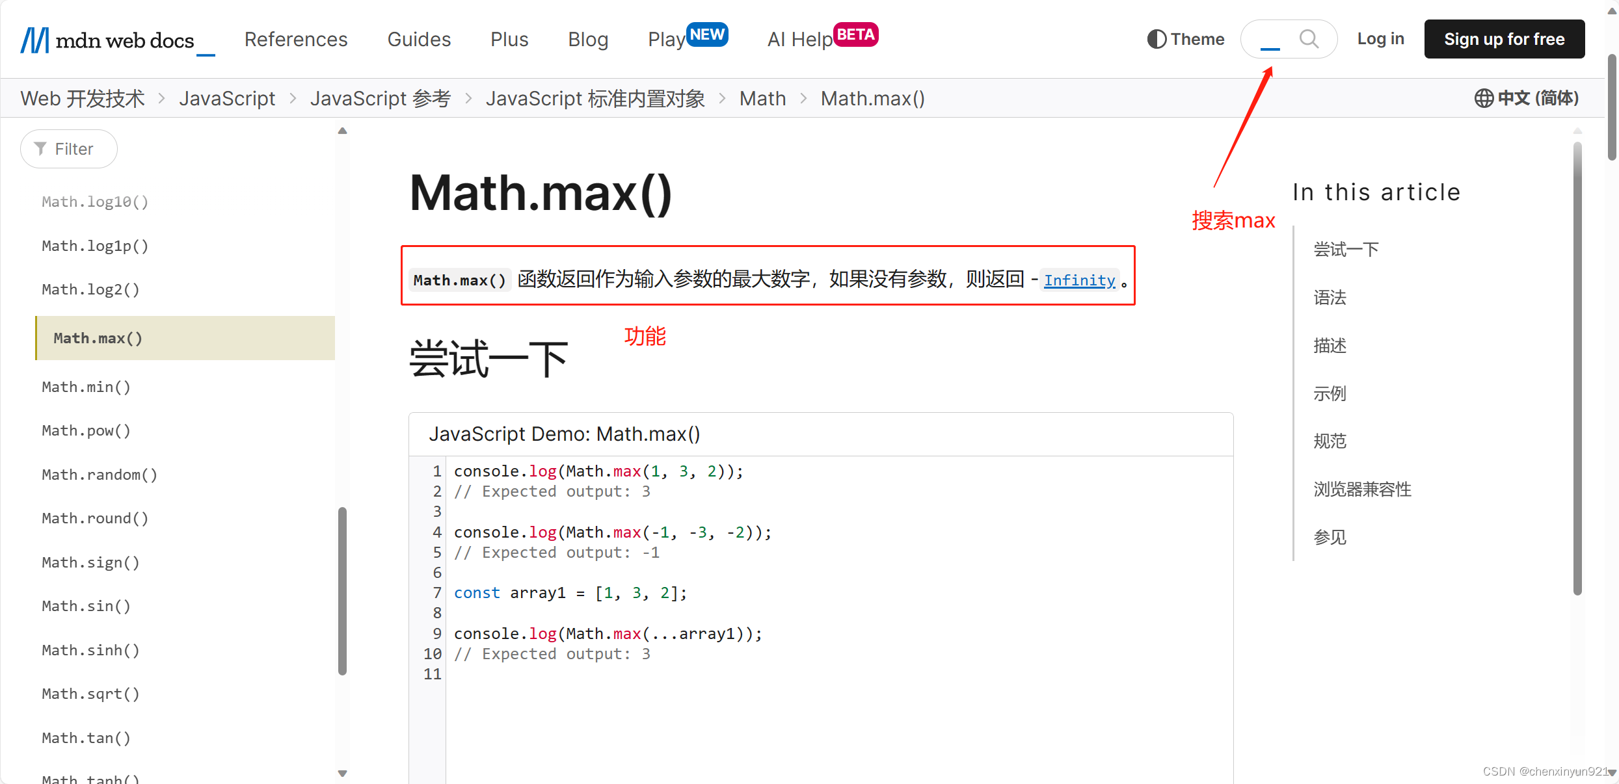Viewport: 1619px width, 784px height.
Task: Click the Infinity link
Action: pyautogui.click(x=1080, y=280)
